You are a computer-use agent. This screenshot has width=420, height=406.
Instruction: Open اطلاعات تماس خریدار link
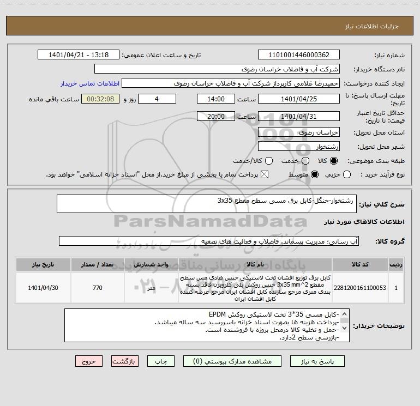[90, 83]
